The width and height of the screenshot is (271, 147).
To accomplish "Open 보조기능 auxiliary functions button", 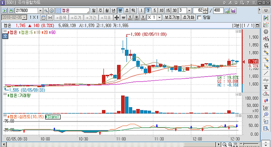I will pyautogui.click(x=172, y=18).
